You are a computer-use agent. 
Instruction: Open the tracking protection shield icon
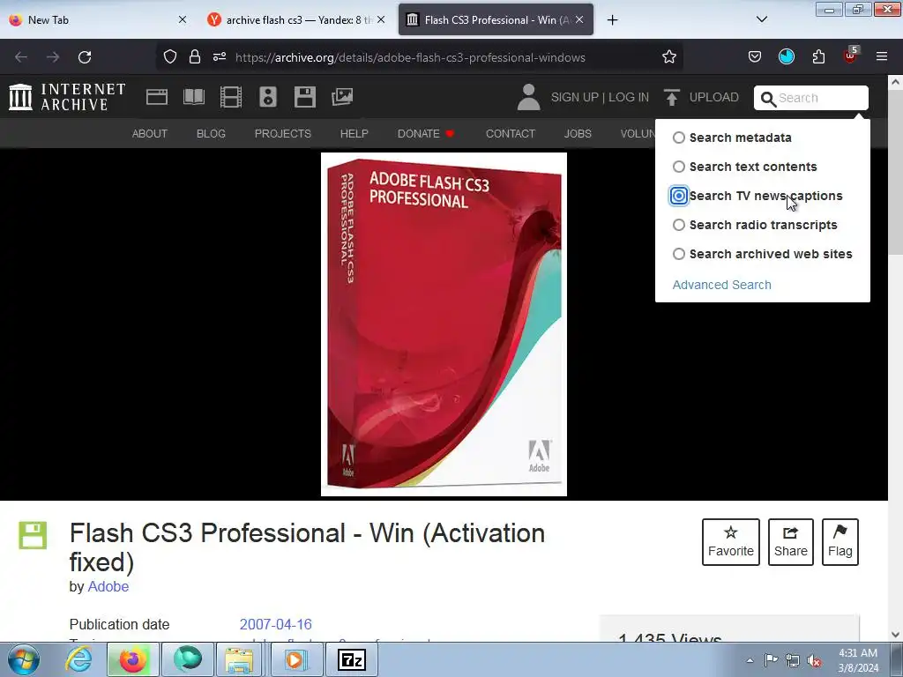[170, 56]
